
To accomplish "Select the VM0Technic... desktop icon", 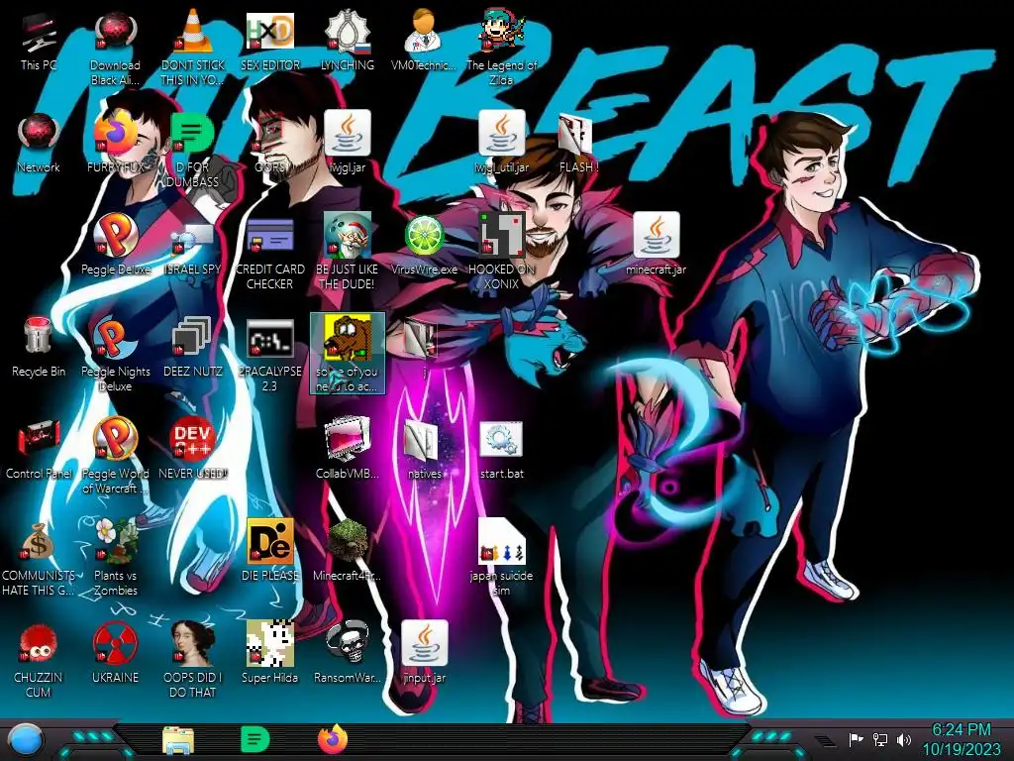I will tap(424, 42).
